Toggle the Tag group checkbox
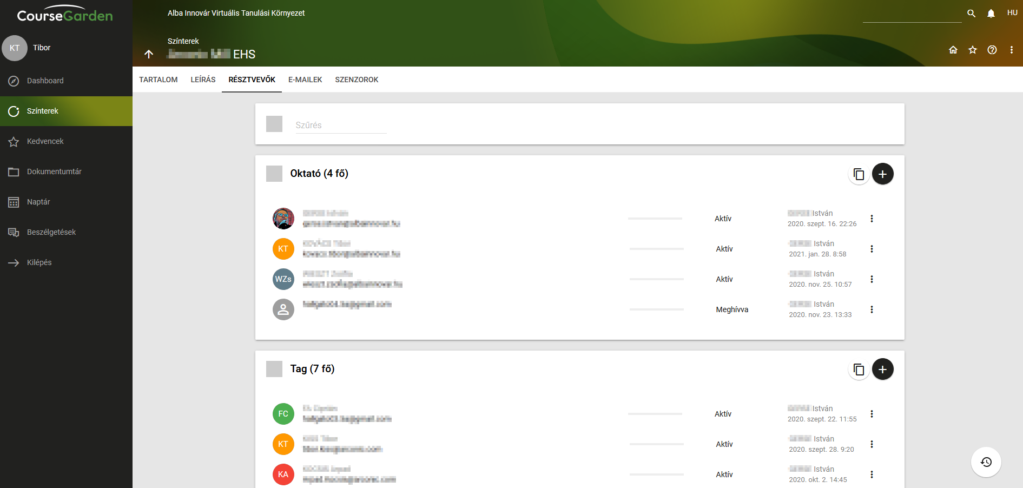The image size is (1023, 488). click(x=274, y=369)
